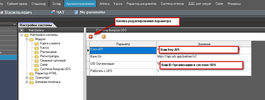Select Карта клиента in the tree
Screen dimensions: 265x100
[x=50, y=43]
